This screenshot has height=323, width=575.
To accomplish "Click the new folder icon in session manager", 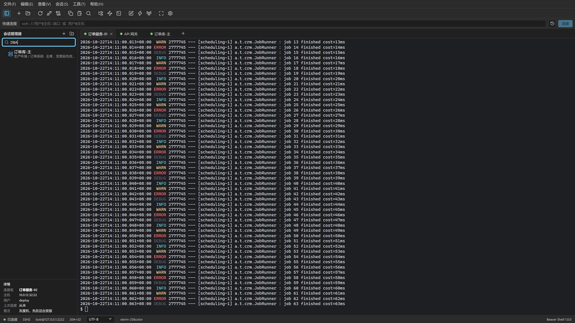I will (72, 34).
